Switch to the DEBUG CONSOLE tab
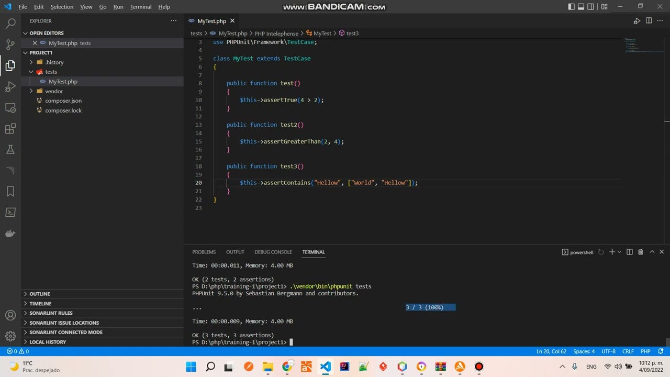Viewport: 670px width, 377px height. coord(273,252)
